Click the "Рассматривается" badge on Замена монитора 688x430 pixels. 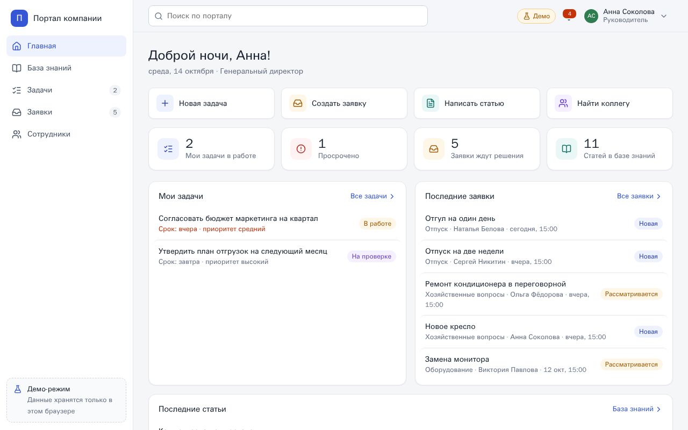(x=632, y=364)
